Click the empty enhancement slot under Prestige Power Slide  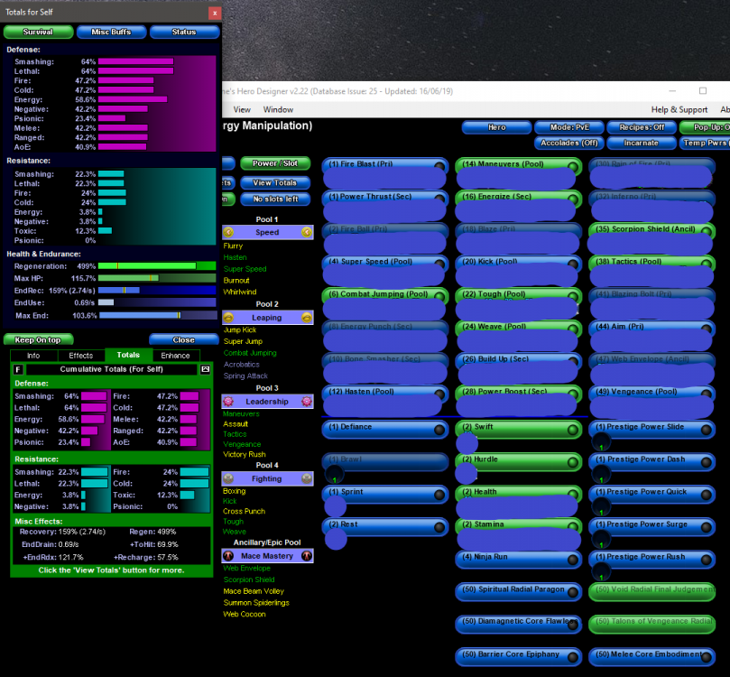pos(600,442)
